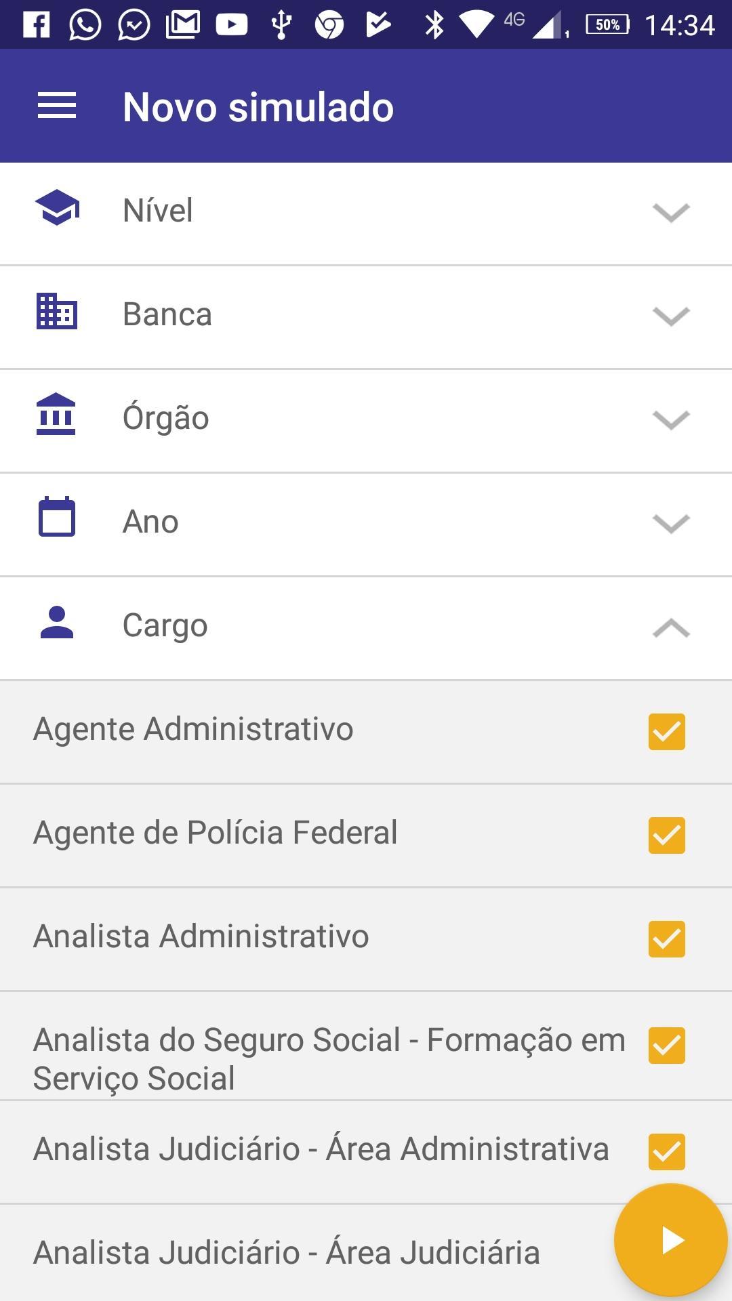The height and width of the screenshot is (1301, 732).
Task: Collapse the Cargo section chevron
Action: 671,627
